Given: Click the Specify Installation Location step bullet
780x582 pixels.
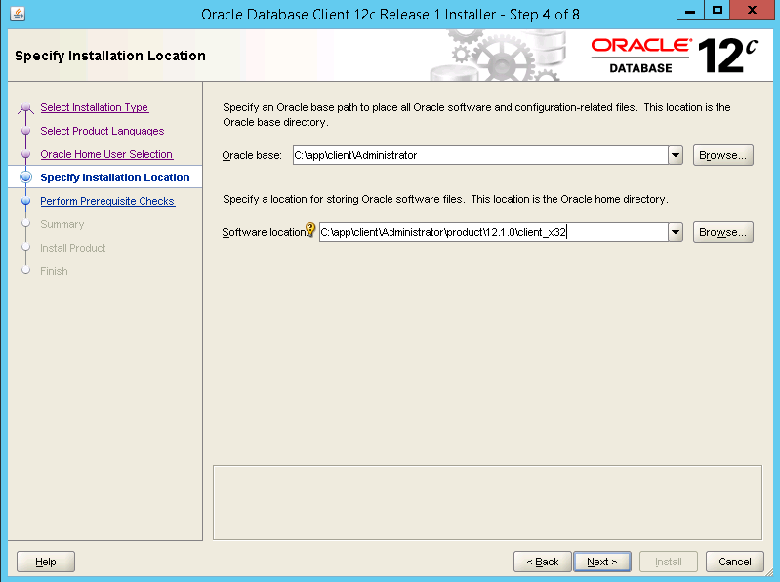Looking at the screenshot, I should (x=25, y=177).
